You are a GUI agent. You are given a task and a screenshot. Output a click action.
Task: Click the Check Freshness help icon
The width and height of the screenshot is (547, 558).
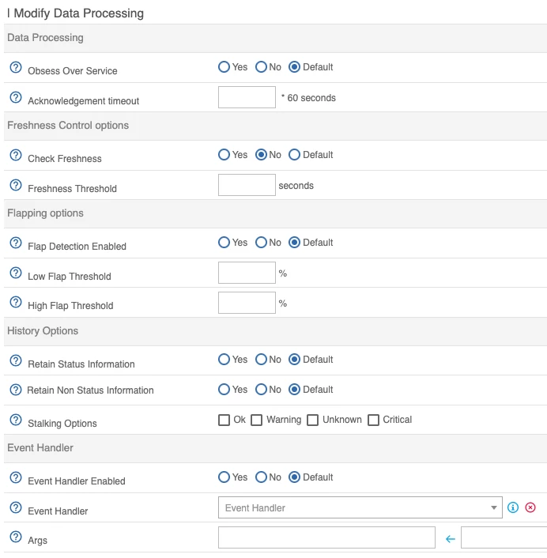pyautogui.click(x=15, y=156)
